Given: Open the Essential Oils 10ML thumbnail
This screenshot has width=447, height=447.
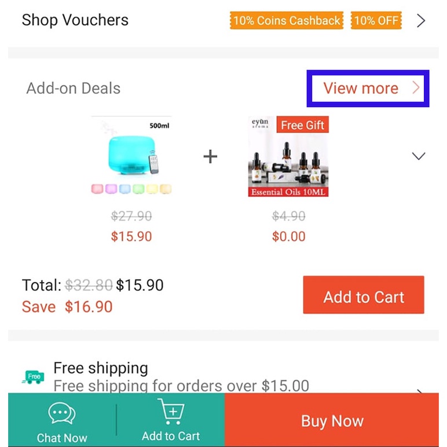Looking at the screenshot, I should 288,156.
